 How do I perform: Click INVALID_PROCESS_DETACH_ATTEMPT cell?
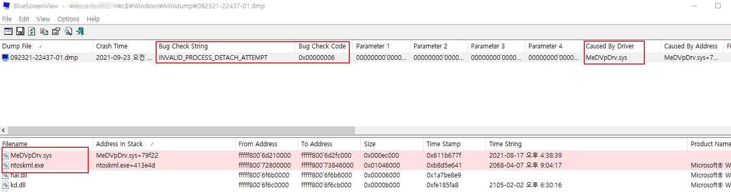click(x=213, y=58)
